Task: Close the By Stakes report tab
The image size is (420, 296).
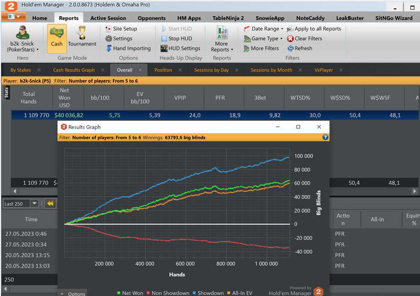Action: pyautogui.click(x=39, y=70)
